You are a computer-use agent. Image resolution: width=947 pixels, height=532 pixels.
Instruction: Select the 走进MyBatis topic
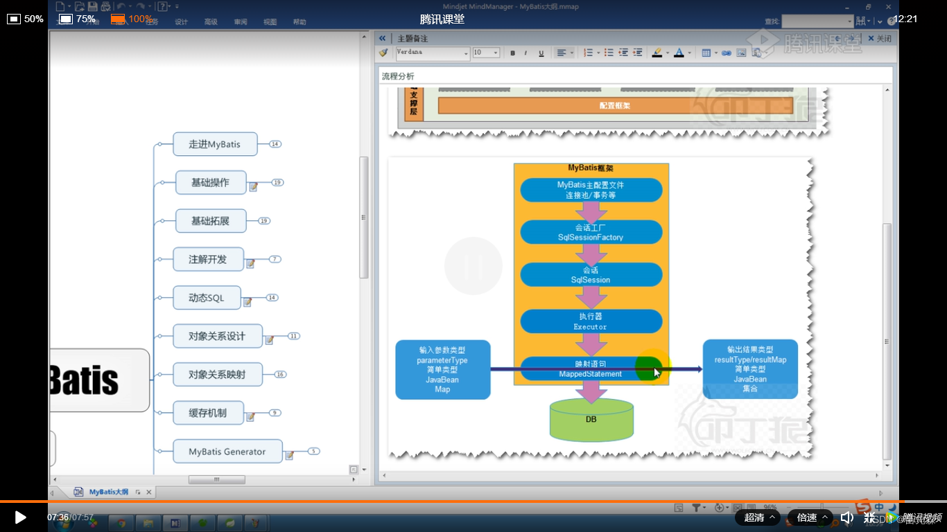click(x=215, y=144)
